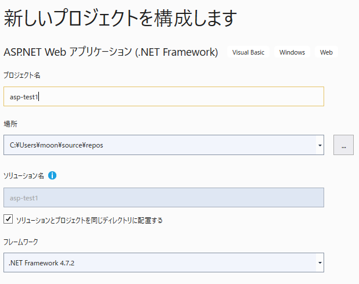This screenshot has height=284, width=359.
Task: Click the ASP.NET Web アプリケーション template title
Action: 110,52
